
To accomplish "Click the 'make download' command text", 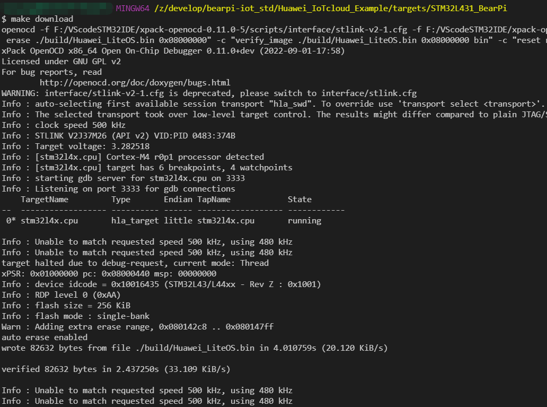I will pyautogui.click(x=42, y=19).
